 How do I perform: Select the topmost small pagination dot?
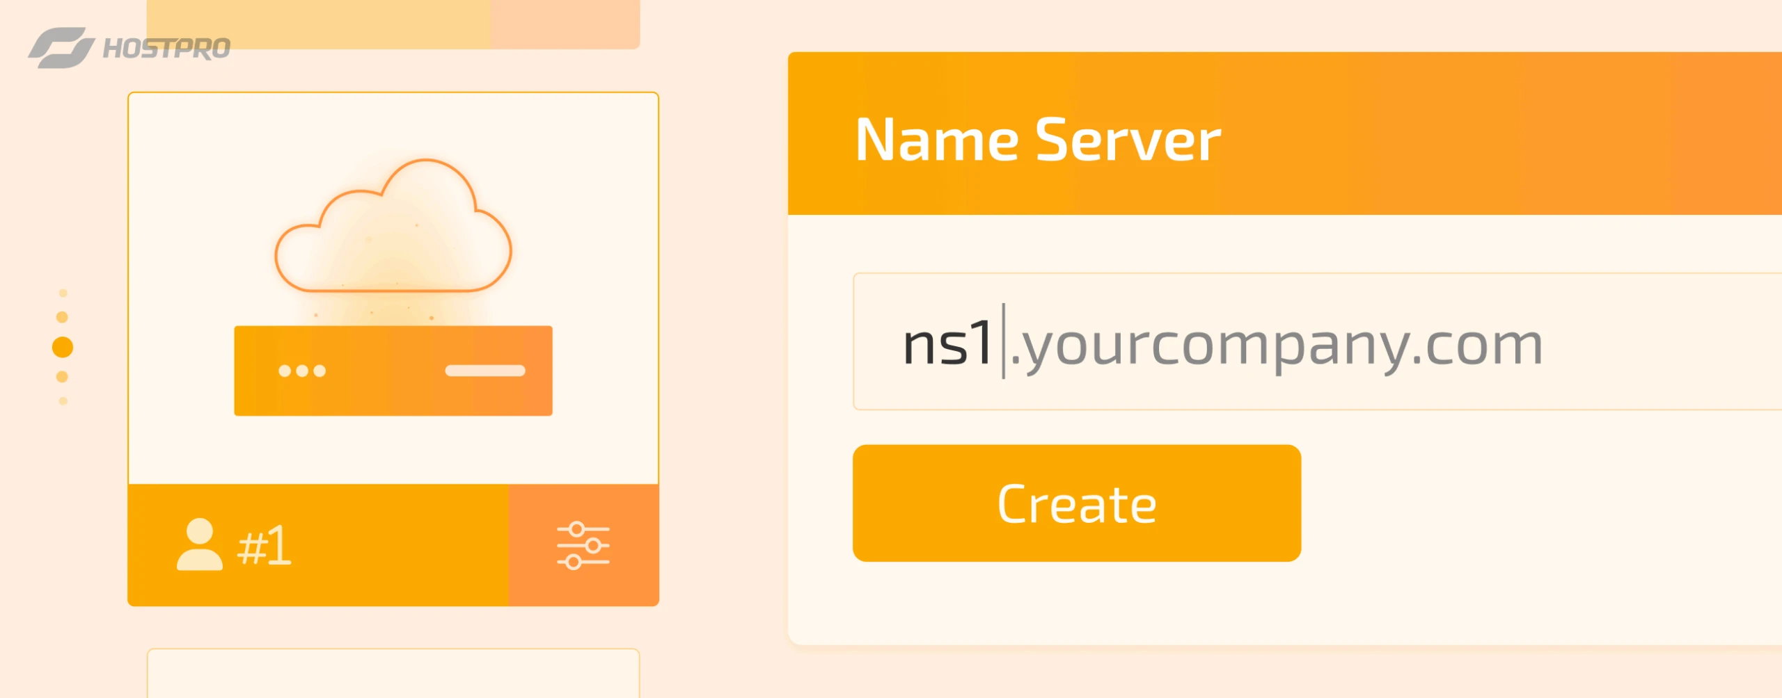(63, 293)
